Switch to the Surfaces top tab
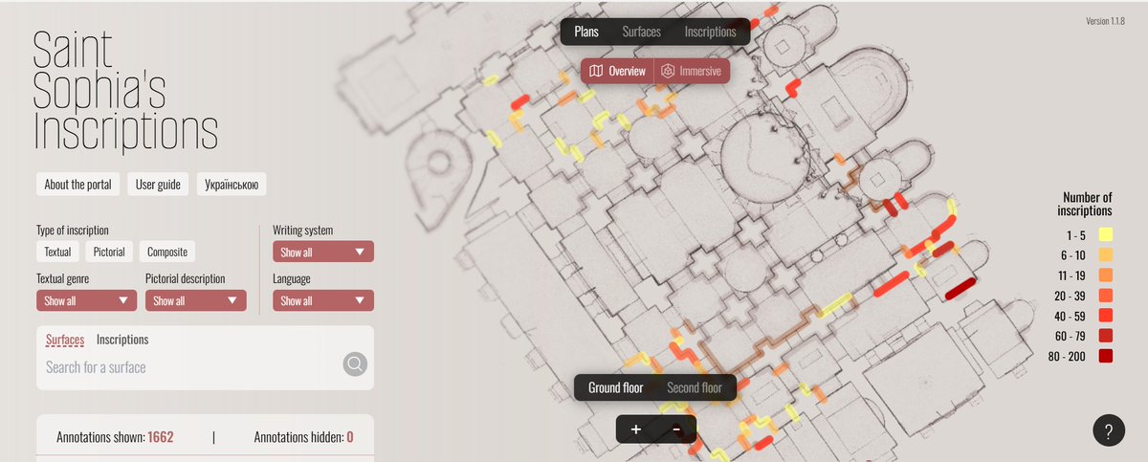This screenshot has width=1148, height=462. coord(641,32)
